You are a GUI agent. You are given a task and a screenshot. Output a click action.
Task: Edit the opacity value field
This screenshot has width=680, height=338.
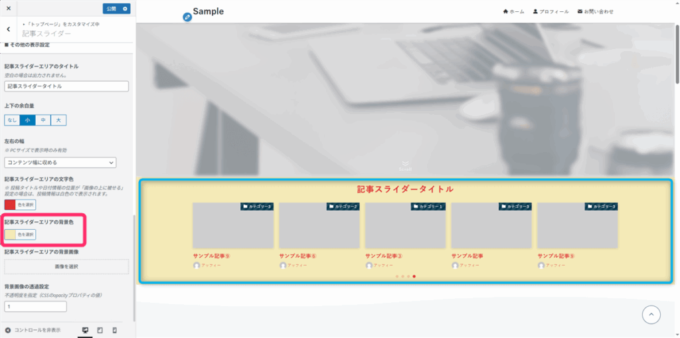(36, 306)
